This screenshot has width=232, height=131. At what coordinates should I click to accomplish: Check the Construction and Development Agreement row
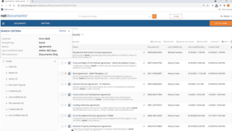pyautogui.click(x=62, y=95)
